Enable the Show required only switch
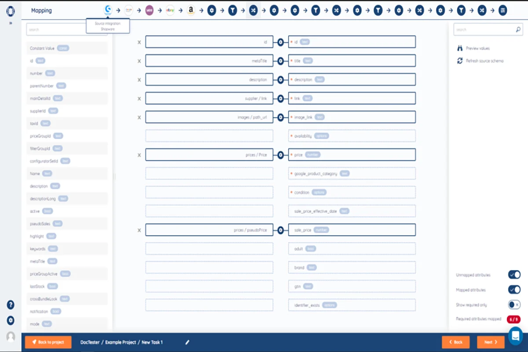This screenshot has height=352, width=528. click(x=514, y=304)
